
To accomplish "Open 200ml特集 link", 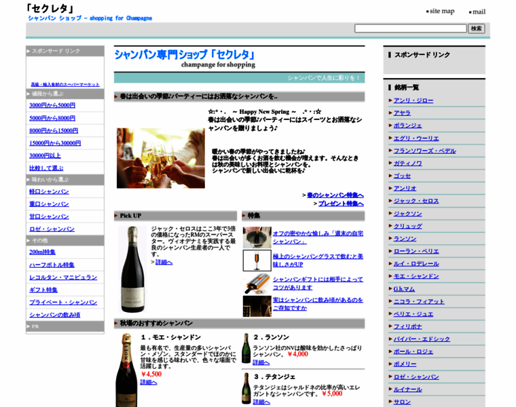I will coord(42,252).
